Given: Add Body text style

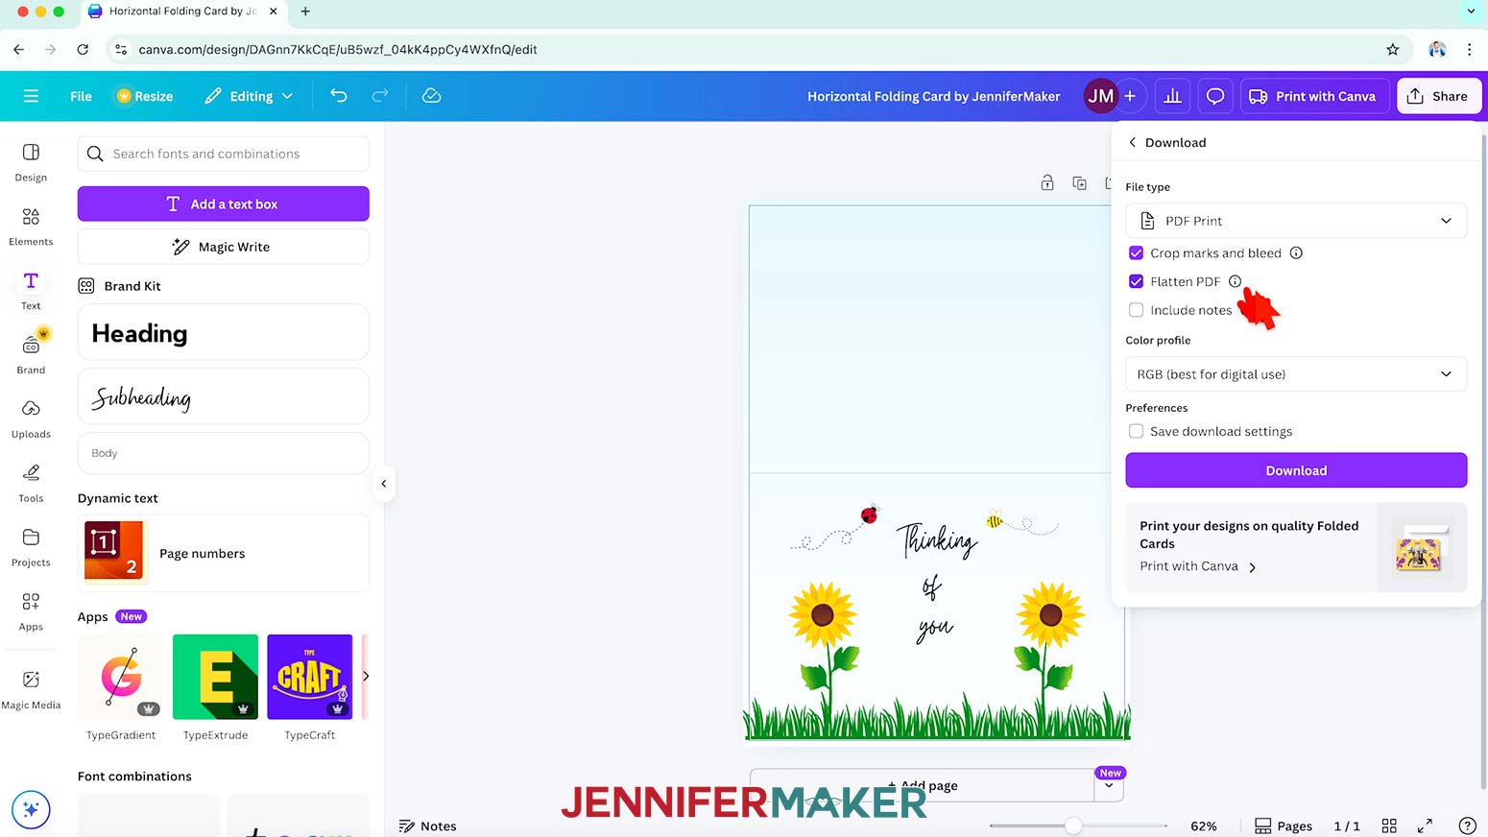Looking at the screenshot, I should 224,453.
